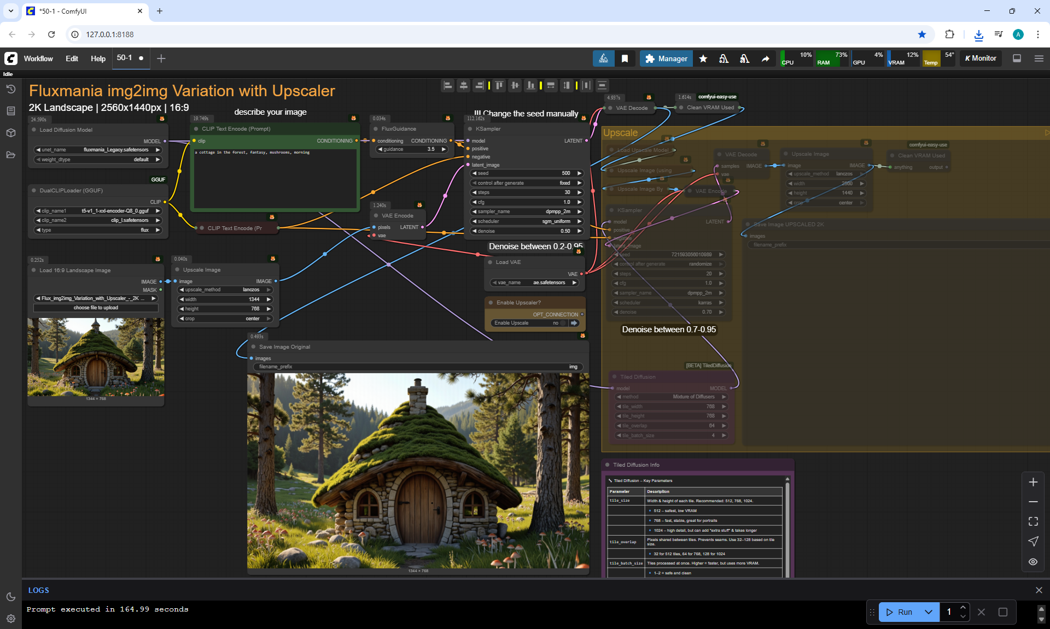Toggle the bottom panel icon

tap(1017, 58)
